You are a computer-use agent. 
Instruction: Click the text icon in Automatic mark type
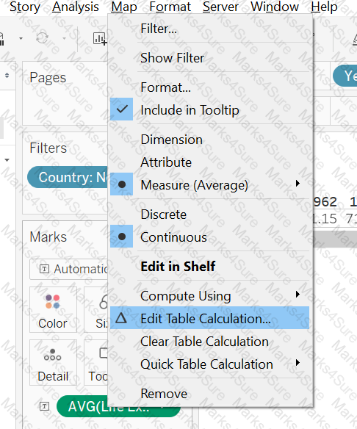pos(44,269)
